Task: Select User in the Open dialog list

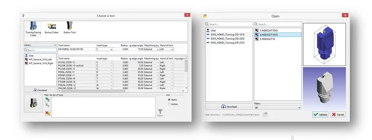Action: [229, 30]
